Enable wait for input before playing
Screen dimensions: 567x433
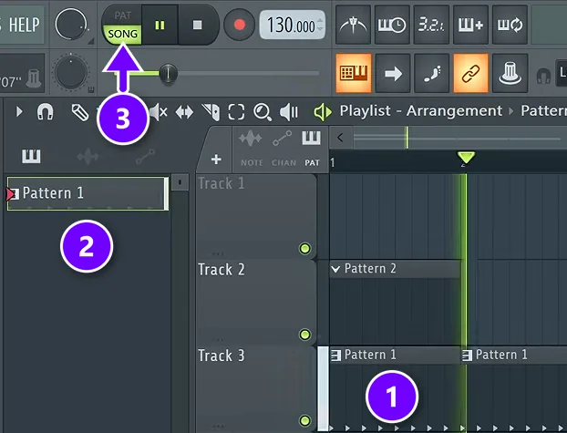click(x=392, y=25)
